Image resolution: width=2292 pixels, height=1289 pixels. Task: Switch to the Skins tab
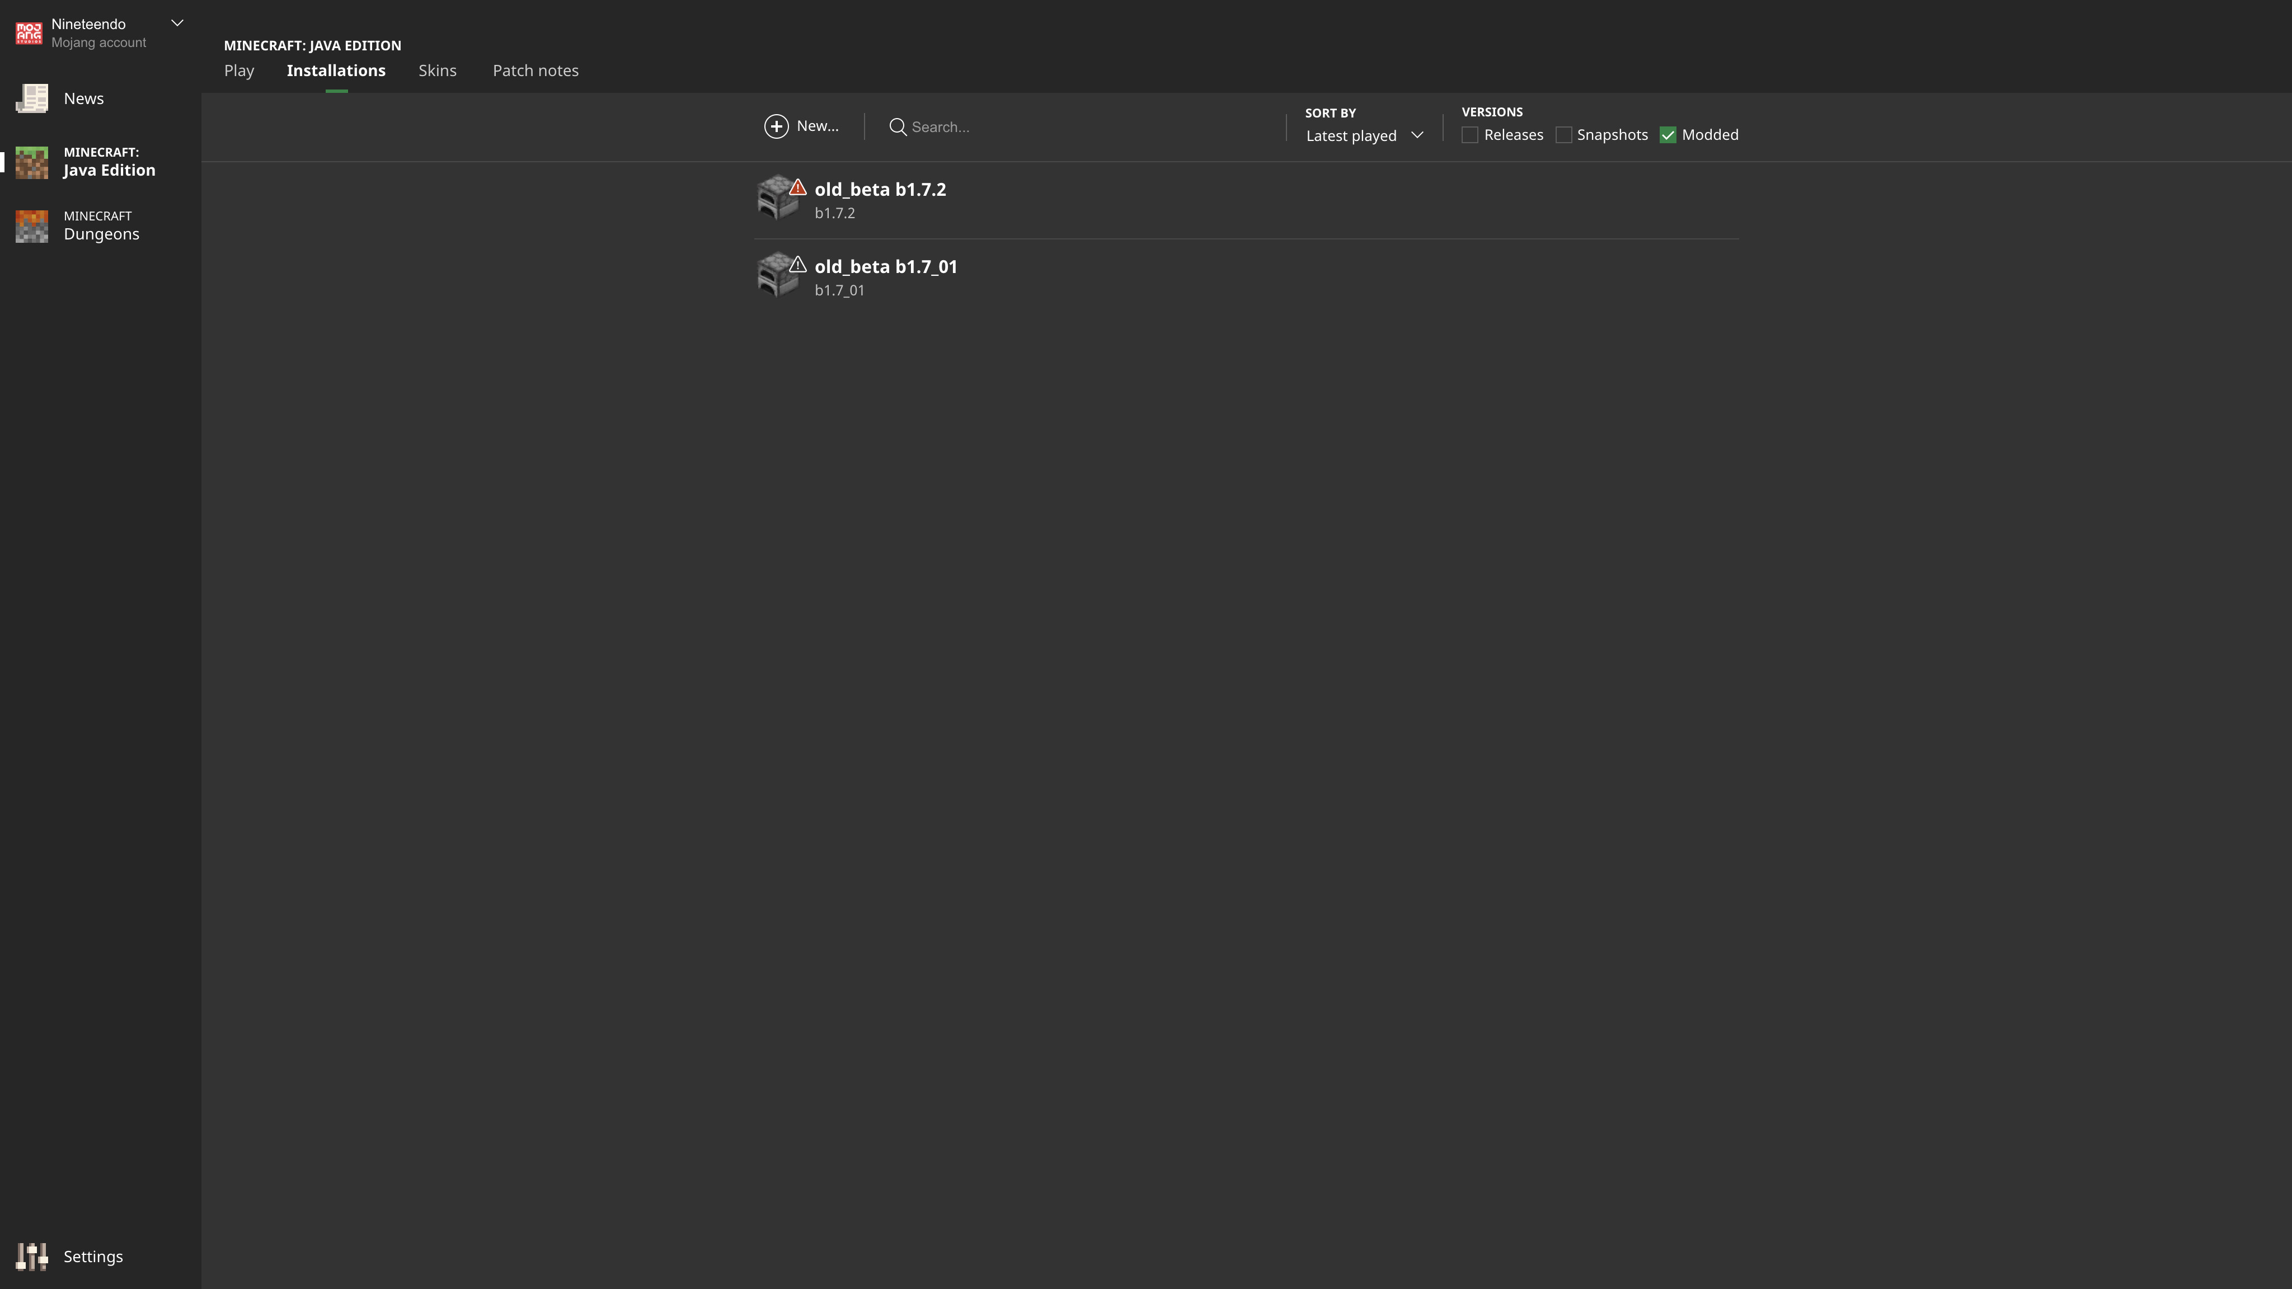pos(437,70)
